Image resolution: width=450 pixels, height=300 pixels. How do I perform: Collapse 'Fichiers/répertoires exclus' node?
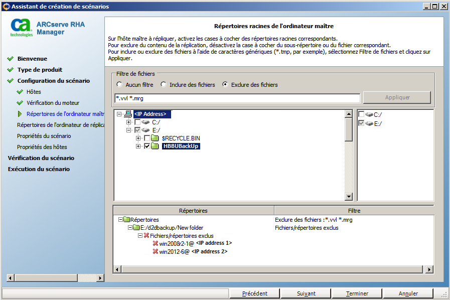click(140, 235)
